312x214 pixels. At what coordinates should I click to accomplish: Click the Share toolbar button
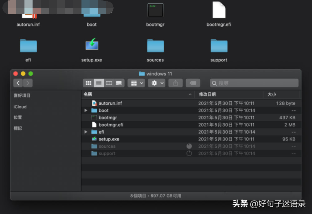coord(176,83)
